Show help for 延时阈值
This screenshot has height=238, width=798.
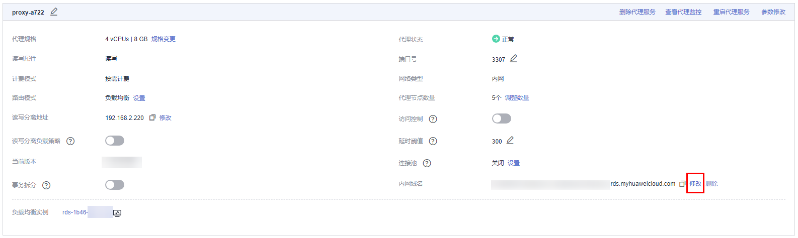433,141
